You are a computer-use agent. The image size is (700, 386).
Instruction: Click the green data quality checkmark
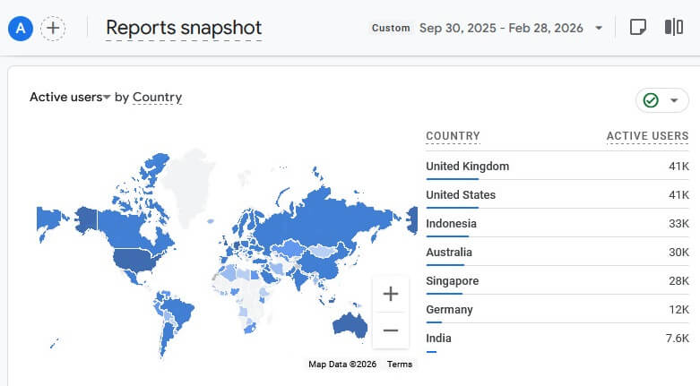pos(651,100)
